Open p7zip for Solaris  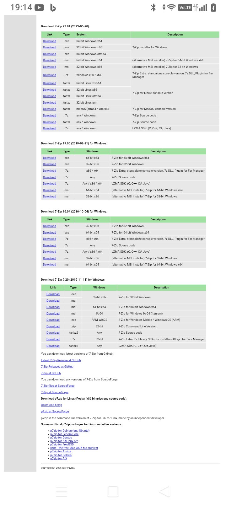pyautogui.click(x=61, y=455)
